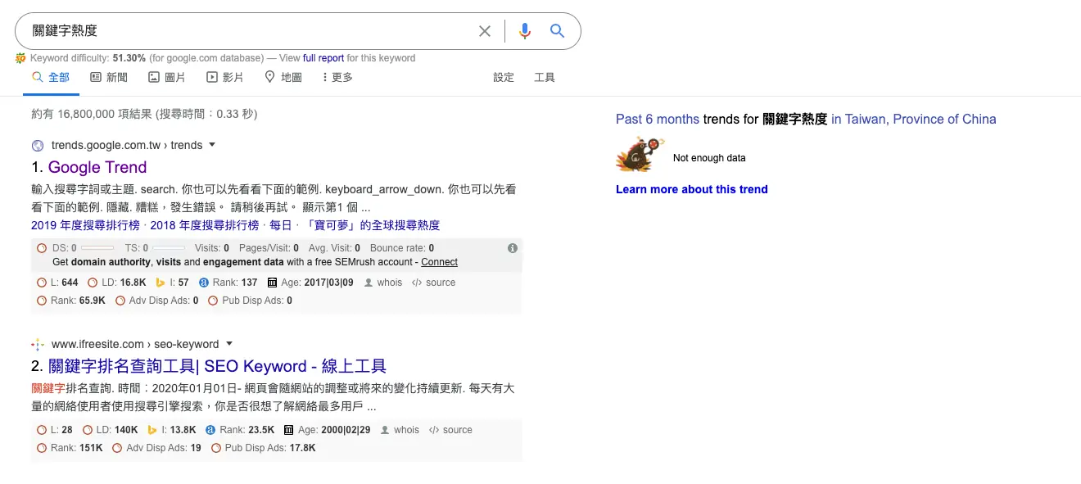
Task: Click the Google Trends favicon in first result
Action: click(38, 145)
